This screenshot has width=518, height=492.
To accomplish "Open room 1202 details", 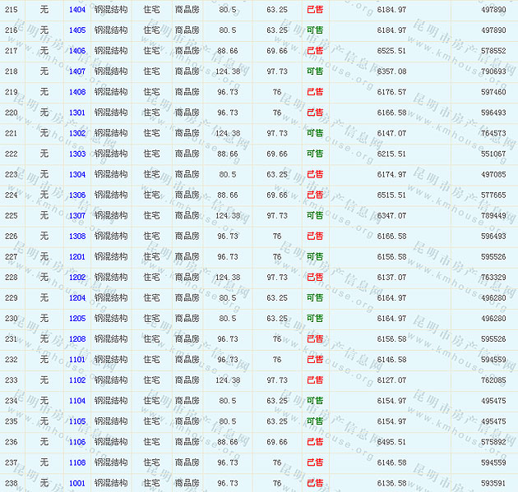I will click(76, 277).
